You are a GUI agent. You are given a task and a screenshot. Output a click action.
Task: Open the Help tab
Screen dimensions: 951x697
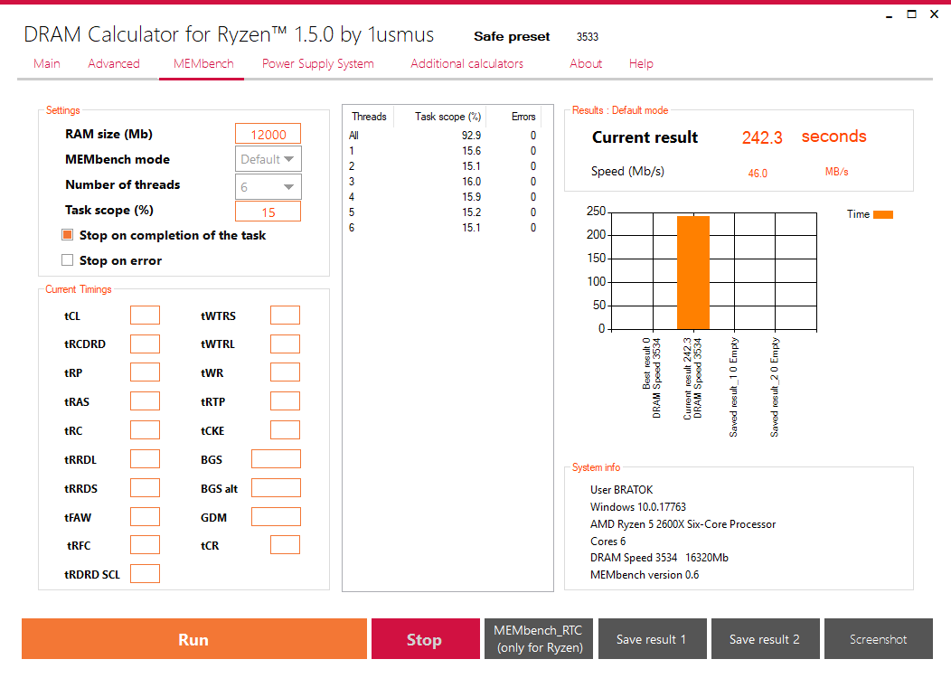[x=641, y=63]
